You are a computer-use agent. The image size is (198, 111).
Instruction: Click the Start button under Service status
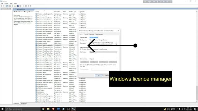(x=84, y=62)
